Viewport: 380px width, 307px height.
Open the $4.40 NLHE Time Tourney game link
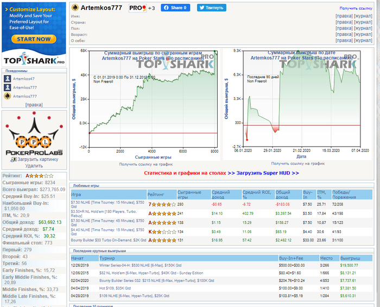[107, 232]
